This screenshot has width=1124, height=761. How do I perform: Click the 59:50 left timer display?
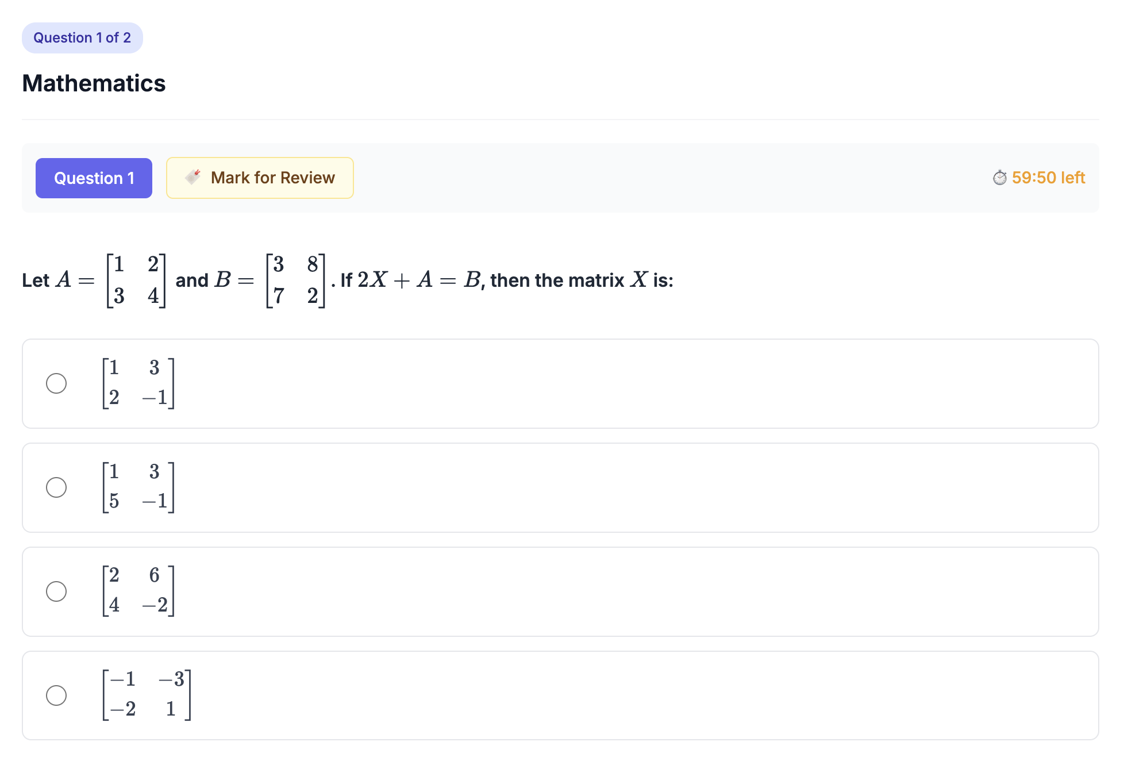pyautogui.click(x=1048, y=178)
